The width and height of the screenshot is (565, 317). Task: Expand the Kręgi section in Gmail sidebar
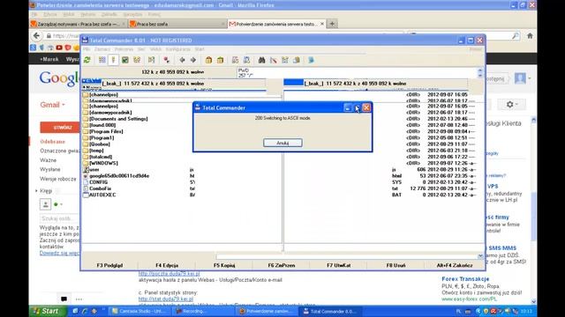(36, 191)
